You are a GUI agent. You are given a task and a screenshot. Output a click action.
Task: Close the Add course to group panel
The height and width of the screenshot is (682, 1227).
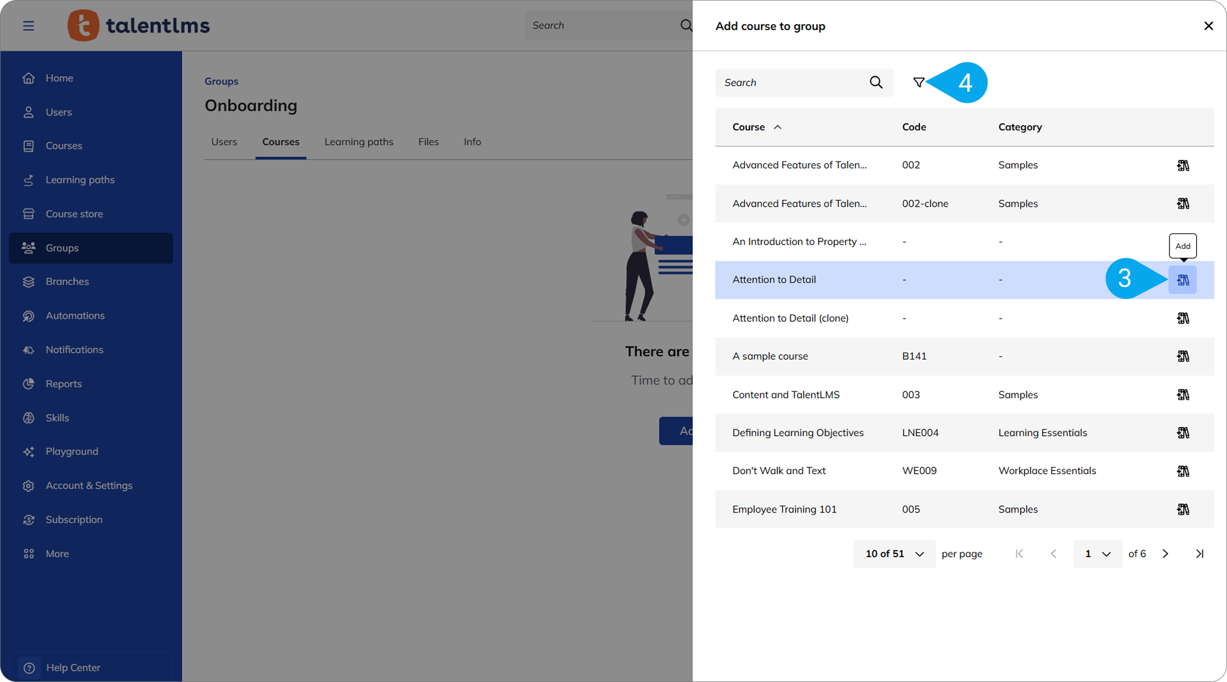[x=1208, y=26]
